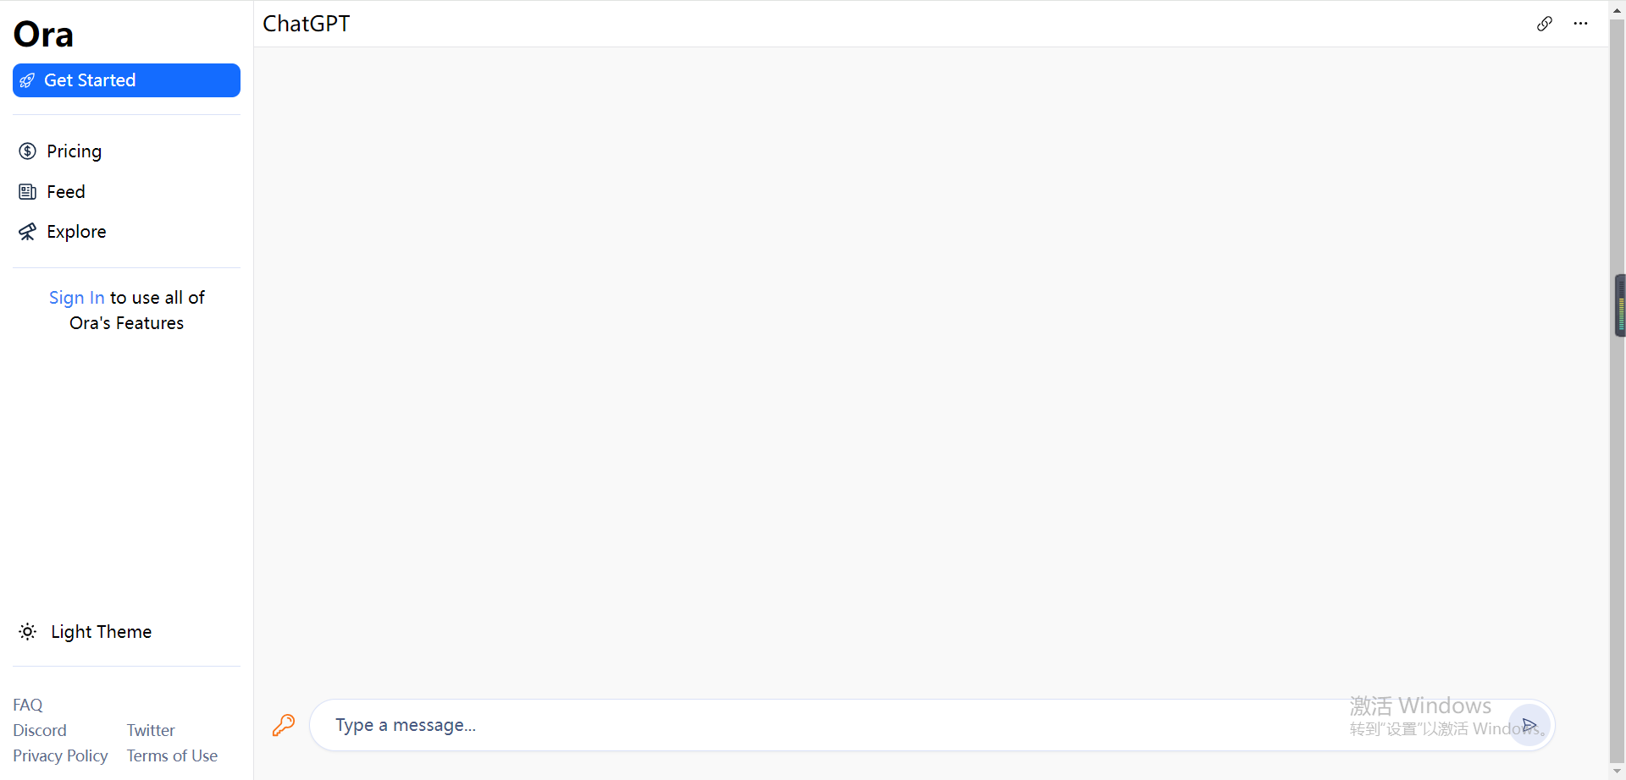The height and width of the screenshot is (780, 1626).
Task: Open the Discord link
Action: (40, 730)
